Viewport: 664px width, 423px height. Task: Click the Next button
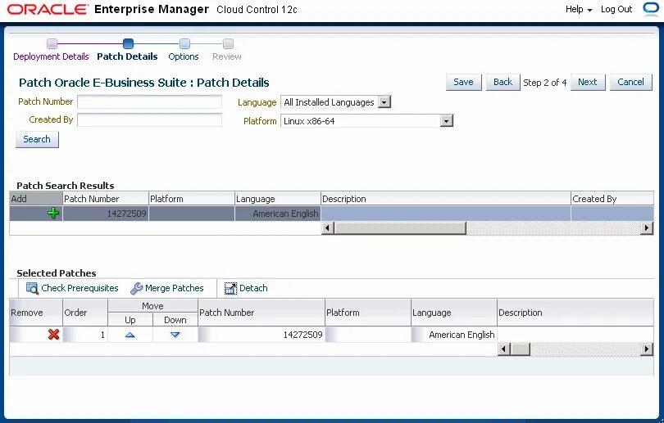coord(587,82)
